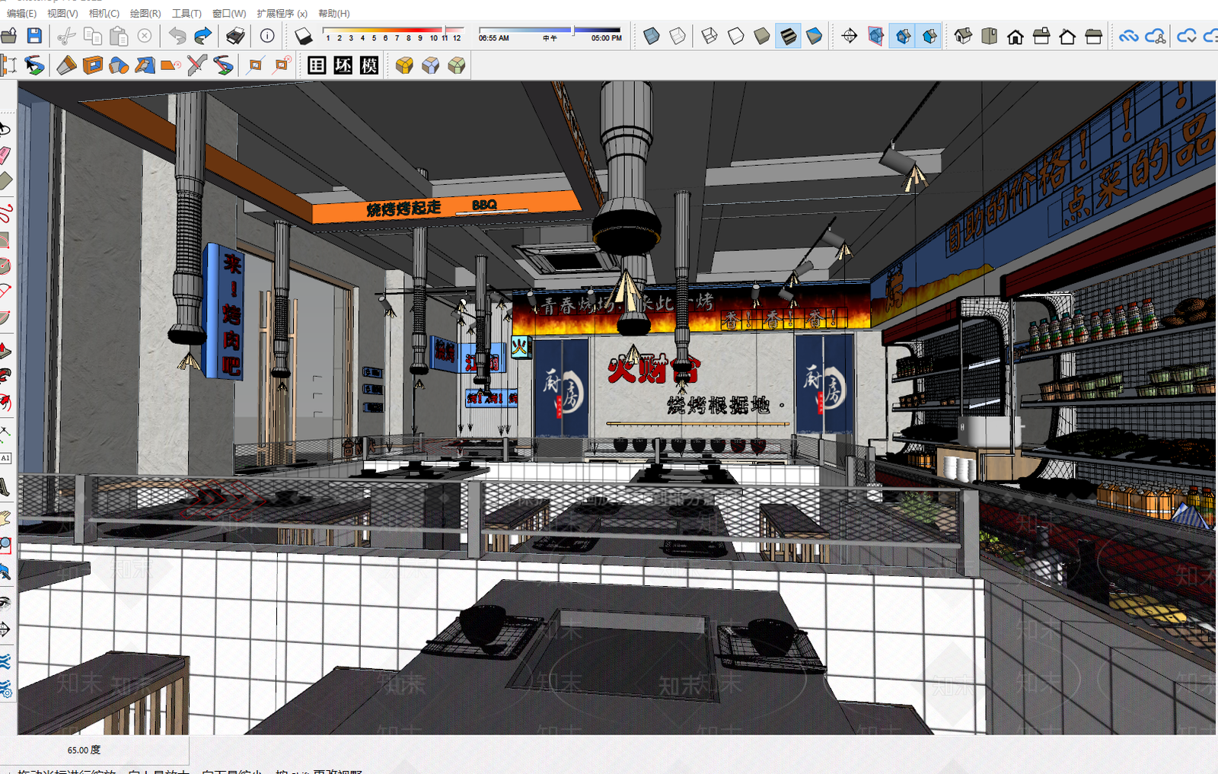The height and width of the screenshot is (774, 1218).
Task: Switch to the Top view
Action: pos(989,36)
